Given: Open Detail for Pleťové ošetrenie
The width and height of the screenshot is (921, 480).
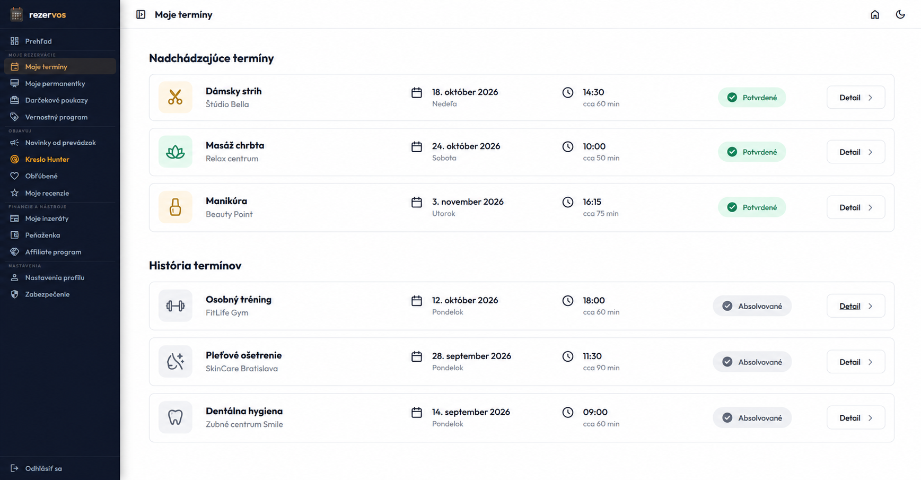Looking at the screenshot, I should click(x=855, y=362).
